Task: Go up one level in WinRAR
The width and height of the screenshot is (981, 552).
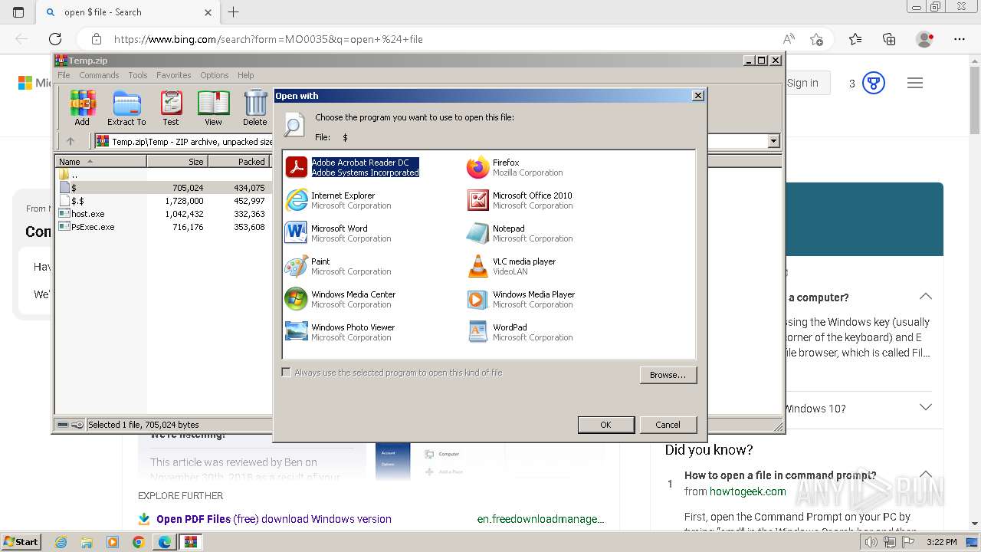Action: pos(71,141)
